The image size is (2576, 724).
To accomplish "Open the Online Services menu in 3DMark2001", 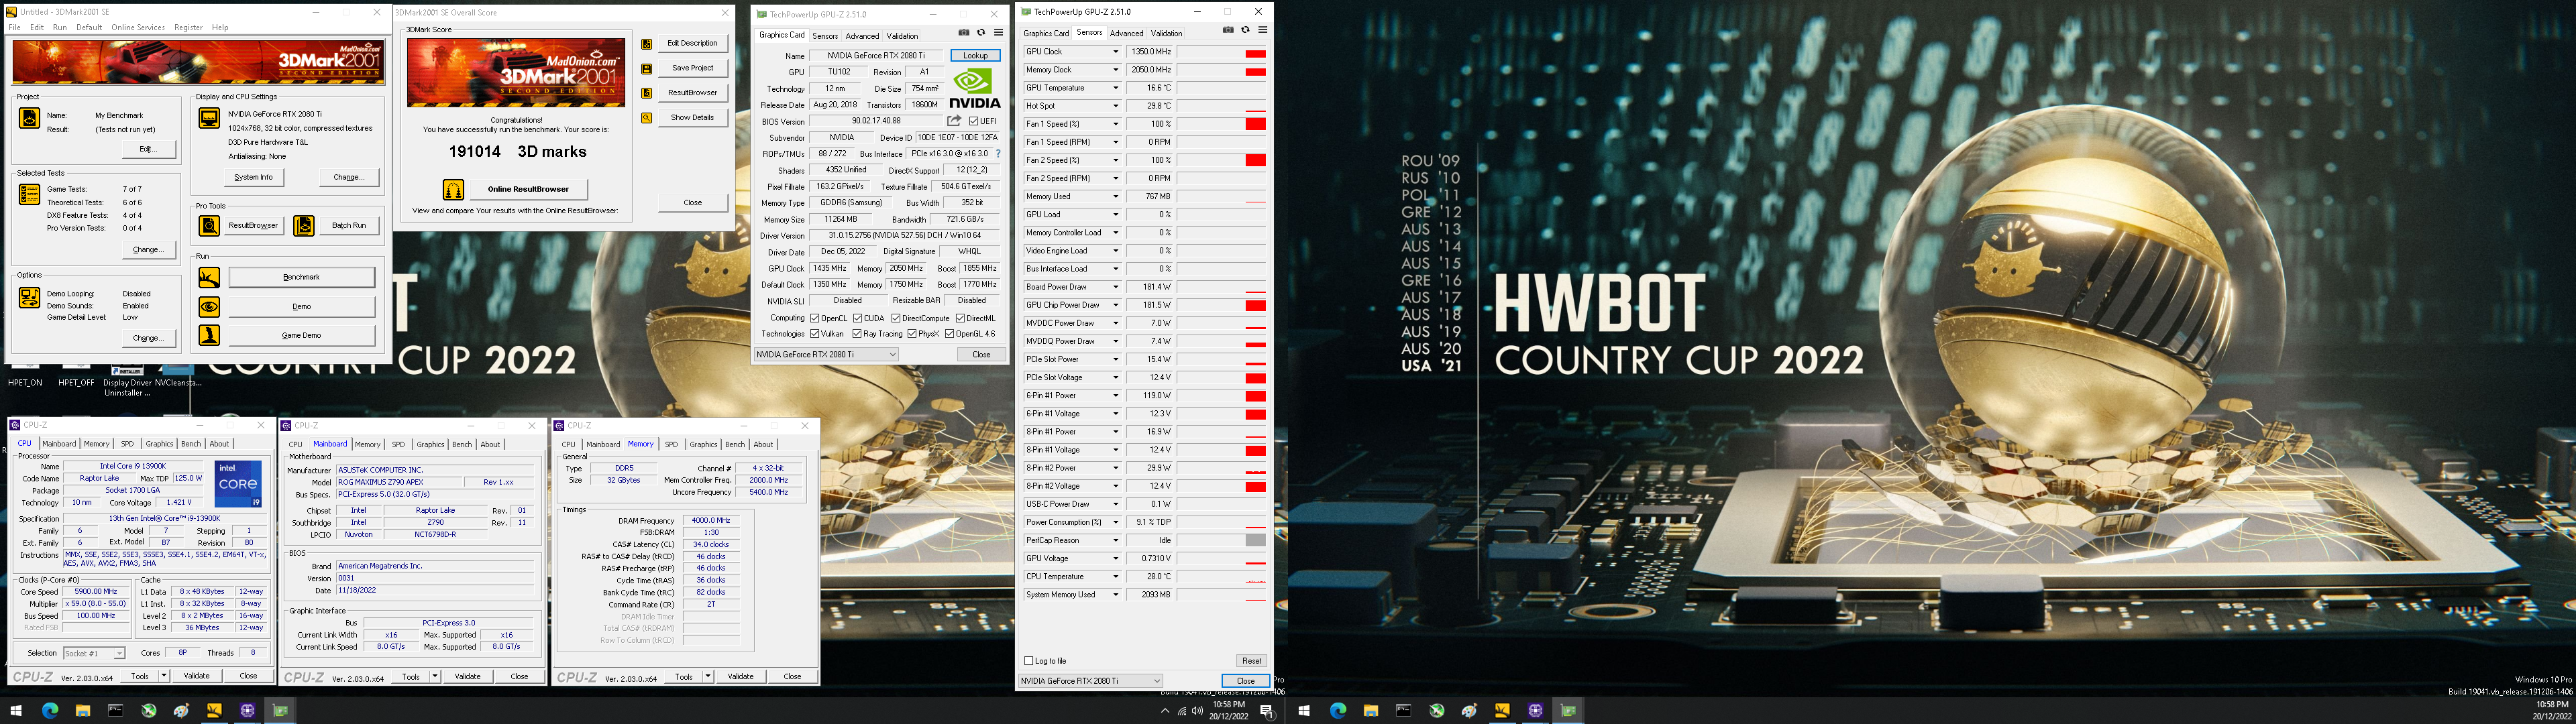I will pyautogui.click(x=138, y=27).
